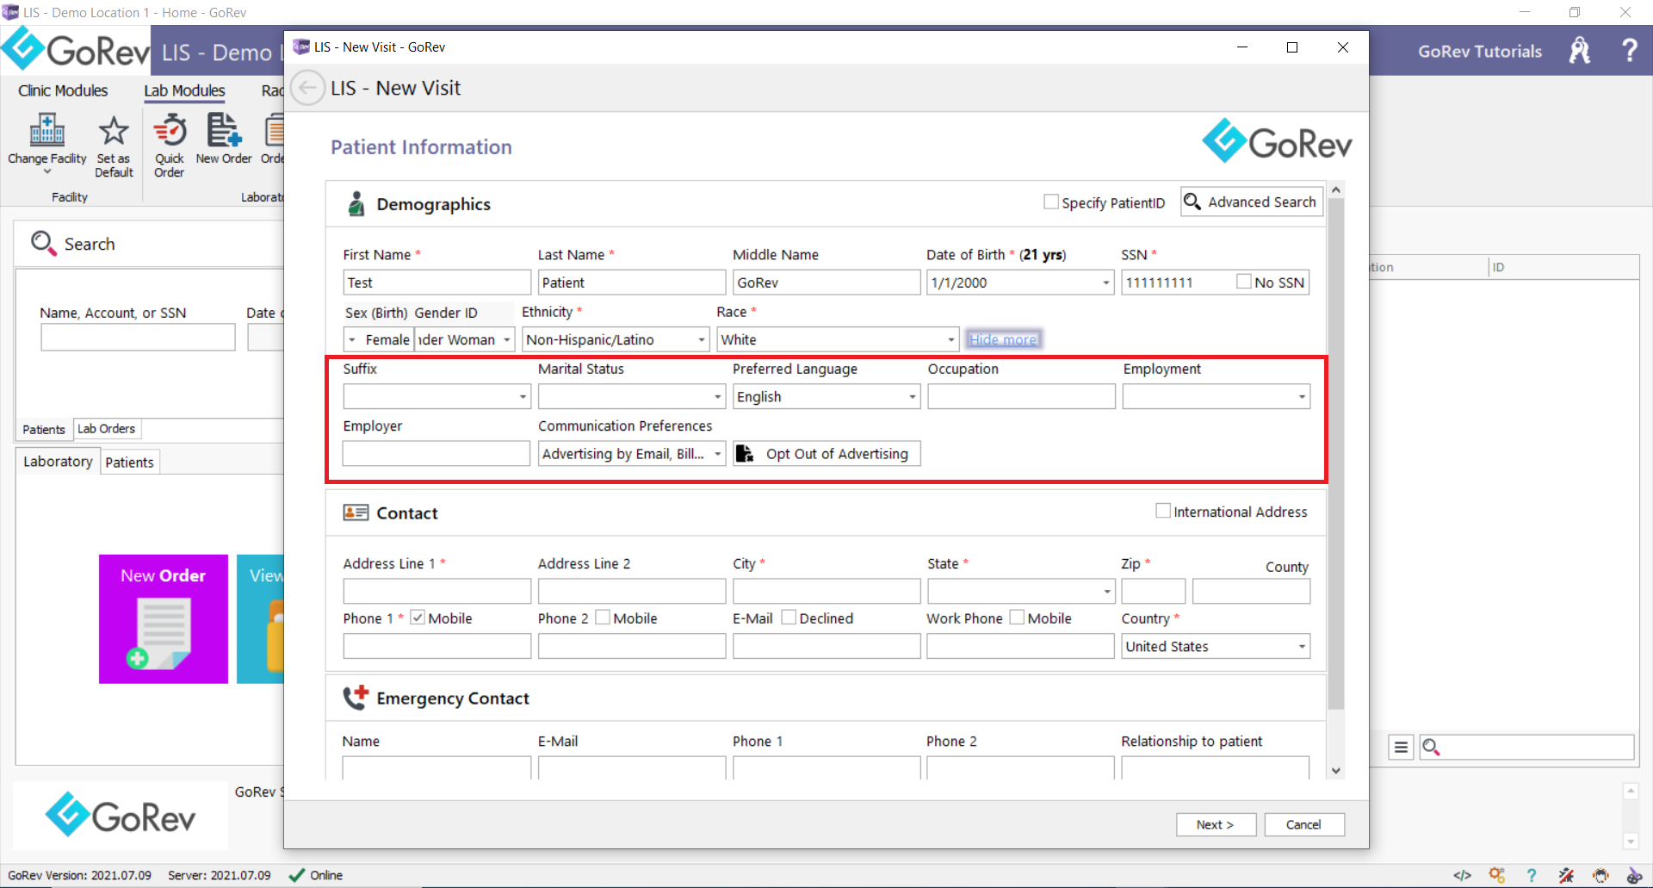1653x888 pixels.
Task: Click the list menu icon beside search box
Action: pos(1401,747)
